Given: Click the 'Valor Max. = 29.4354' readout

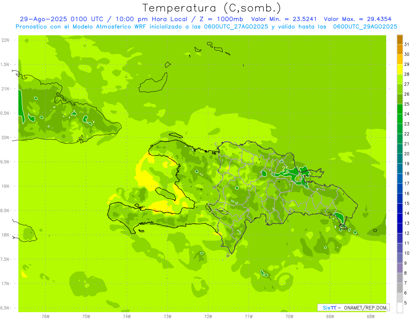Looking at the screenshot, I should tap(358, 19).
